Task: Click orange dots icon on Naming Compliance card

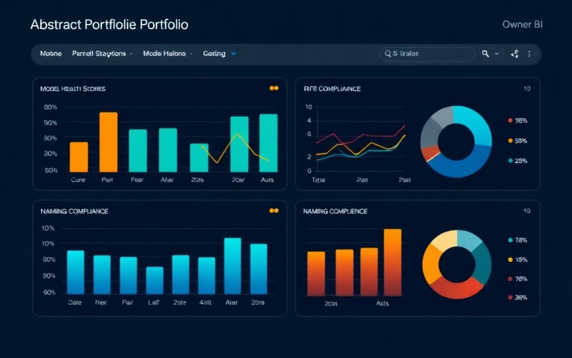Action: pos(274,210)
